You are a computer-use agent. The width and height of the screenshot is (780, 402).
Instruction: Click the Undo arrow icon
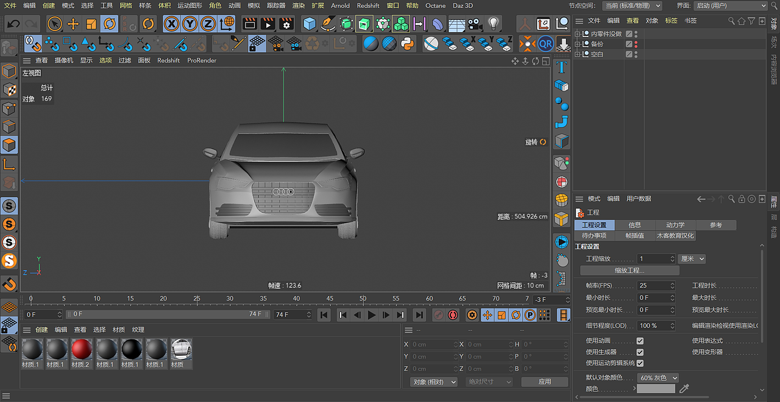pyautogui.click(x=12, y=23)
